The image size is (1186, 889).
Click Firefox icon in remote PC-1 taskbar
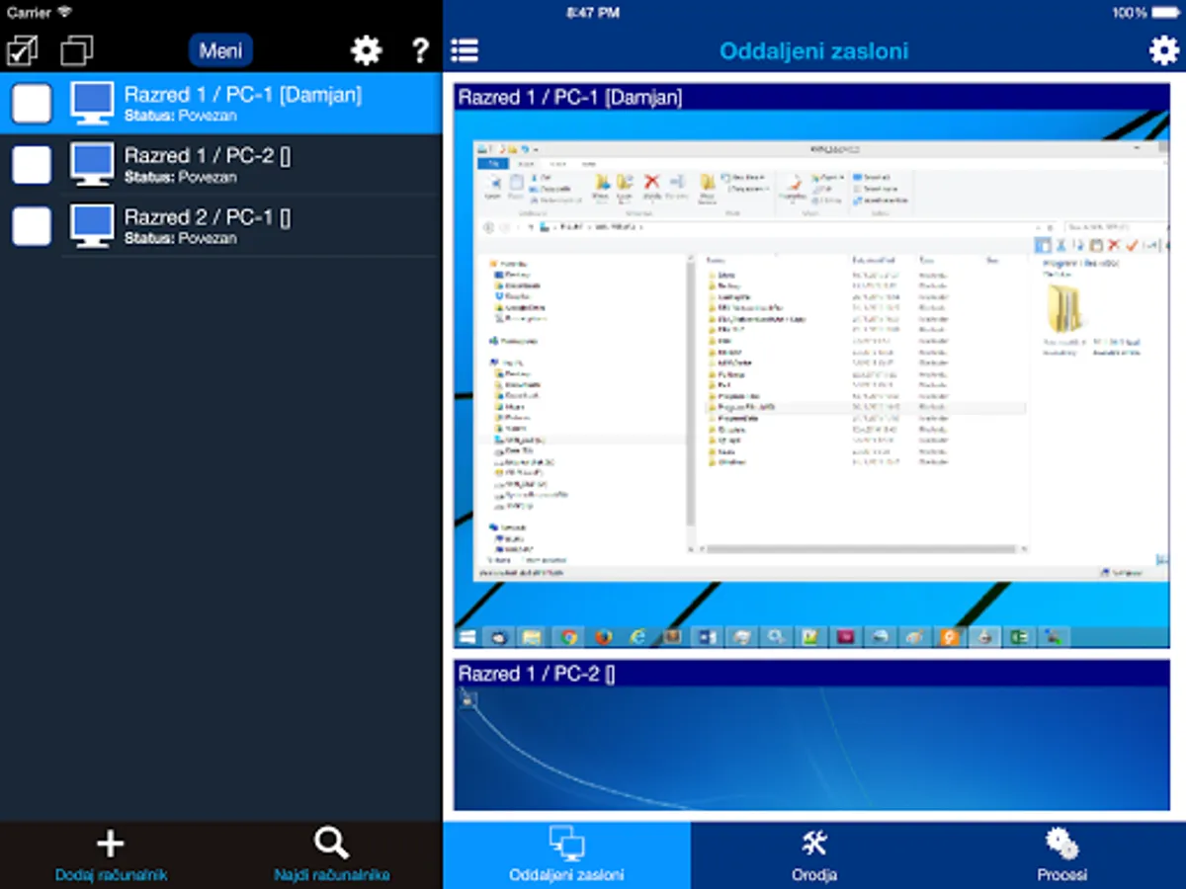pos(603,637)
